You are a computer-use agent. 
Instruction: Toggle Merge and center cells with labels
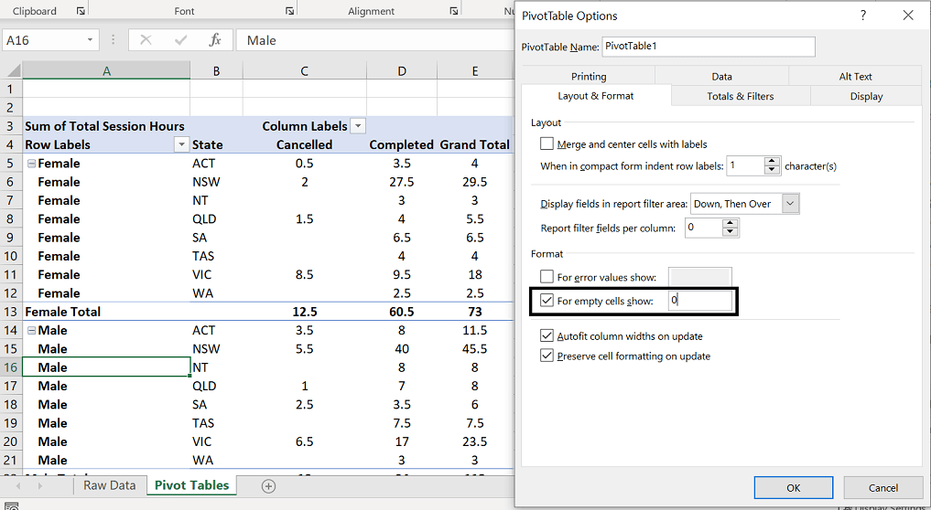tap(547, 143)
